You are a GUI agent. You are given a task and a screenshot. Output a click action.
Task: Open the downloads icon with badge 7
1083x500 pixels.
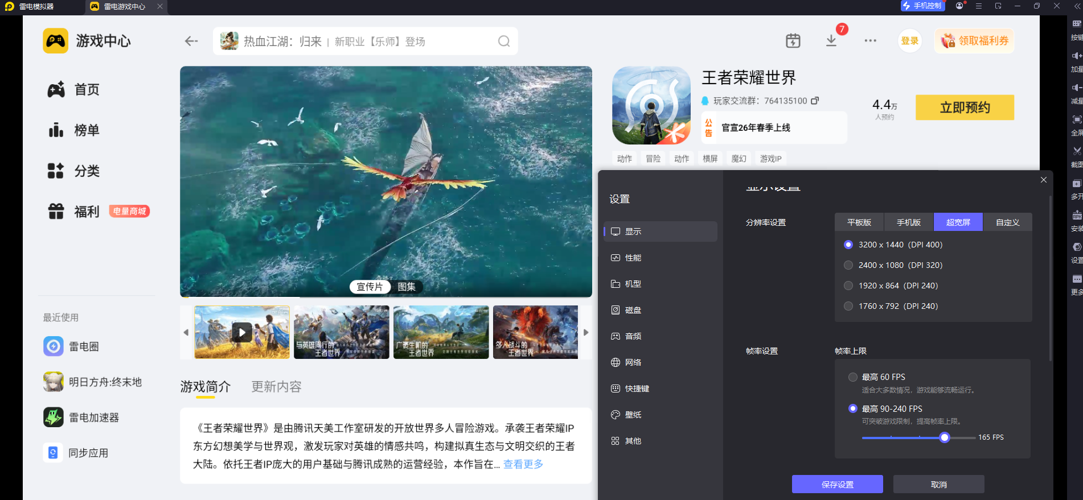click(x=831, y=41)
